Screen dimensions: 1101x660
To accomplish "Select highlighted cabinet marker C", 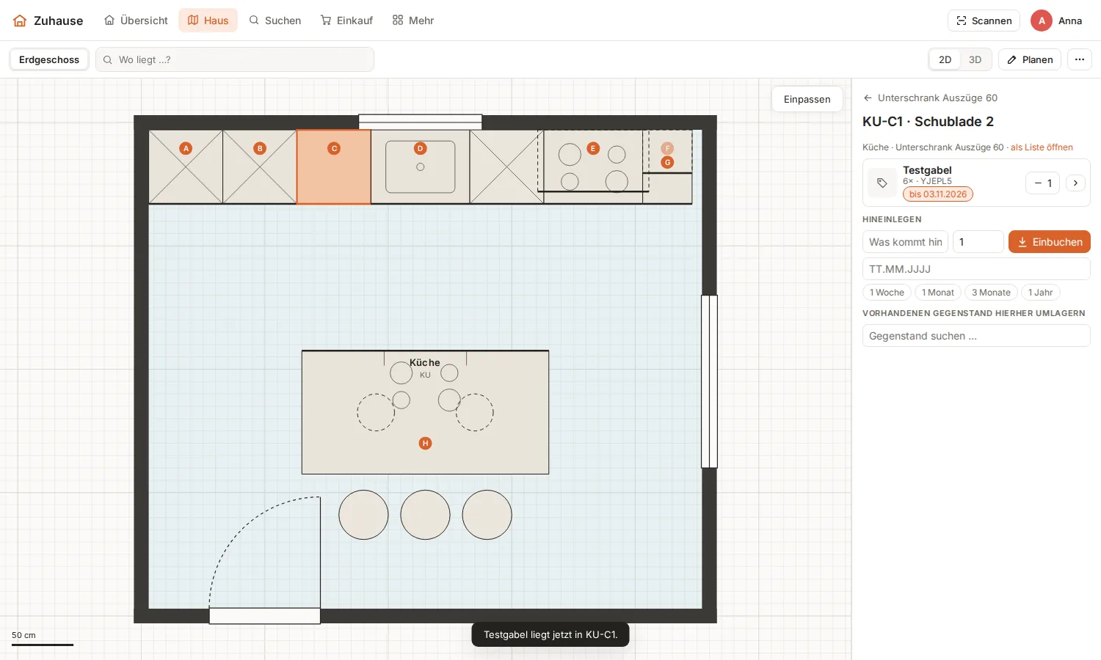I will tap(334, 148).
